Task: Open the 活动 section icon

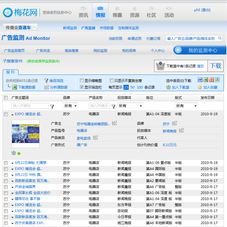Action: point(169,8)
